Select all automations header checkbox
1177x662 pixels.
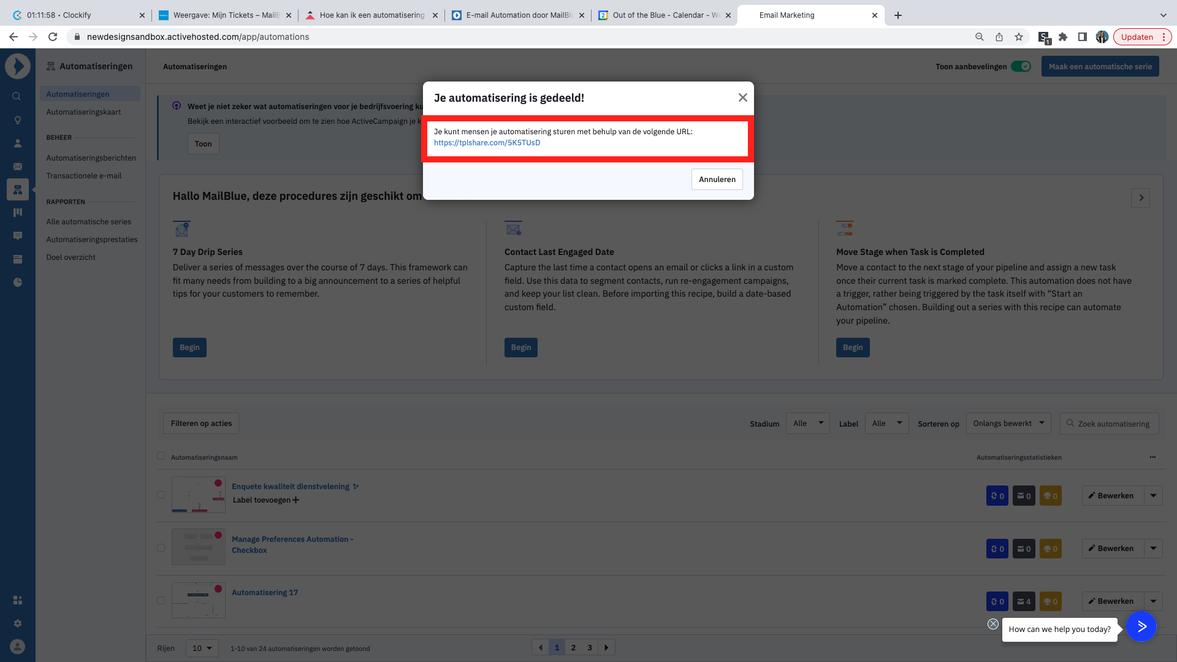[161, 456]
